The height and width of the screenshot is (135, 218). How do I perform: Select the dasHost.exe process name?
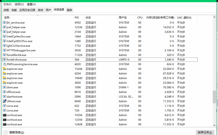15,97
